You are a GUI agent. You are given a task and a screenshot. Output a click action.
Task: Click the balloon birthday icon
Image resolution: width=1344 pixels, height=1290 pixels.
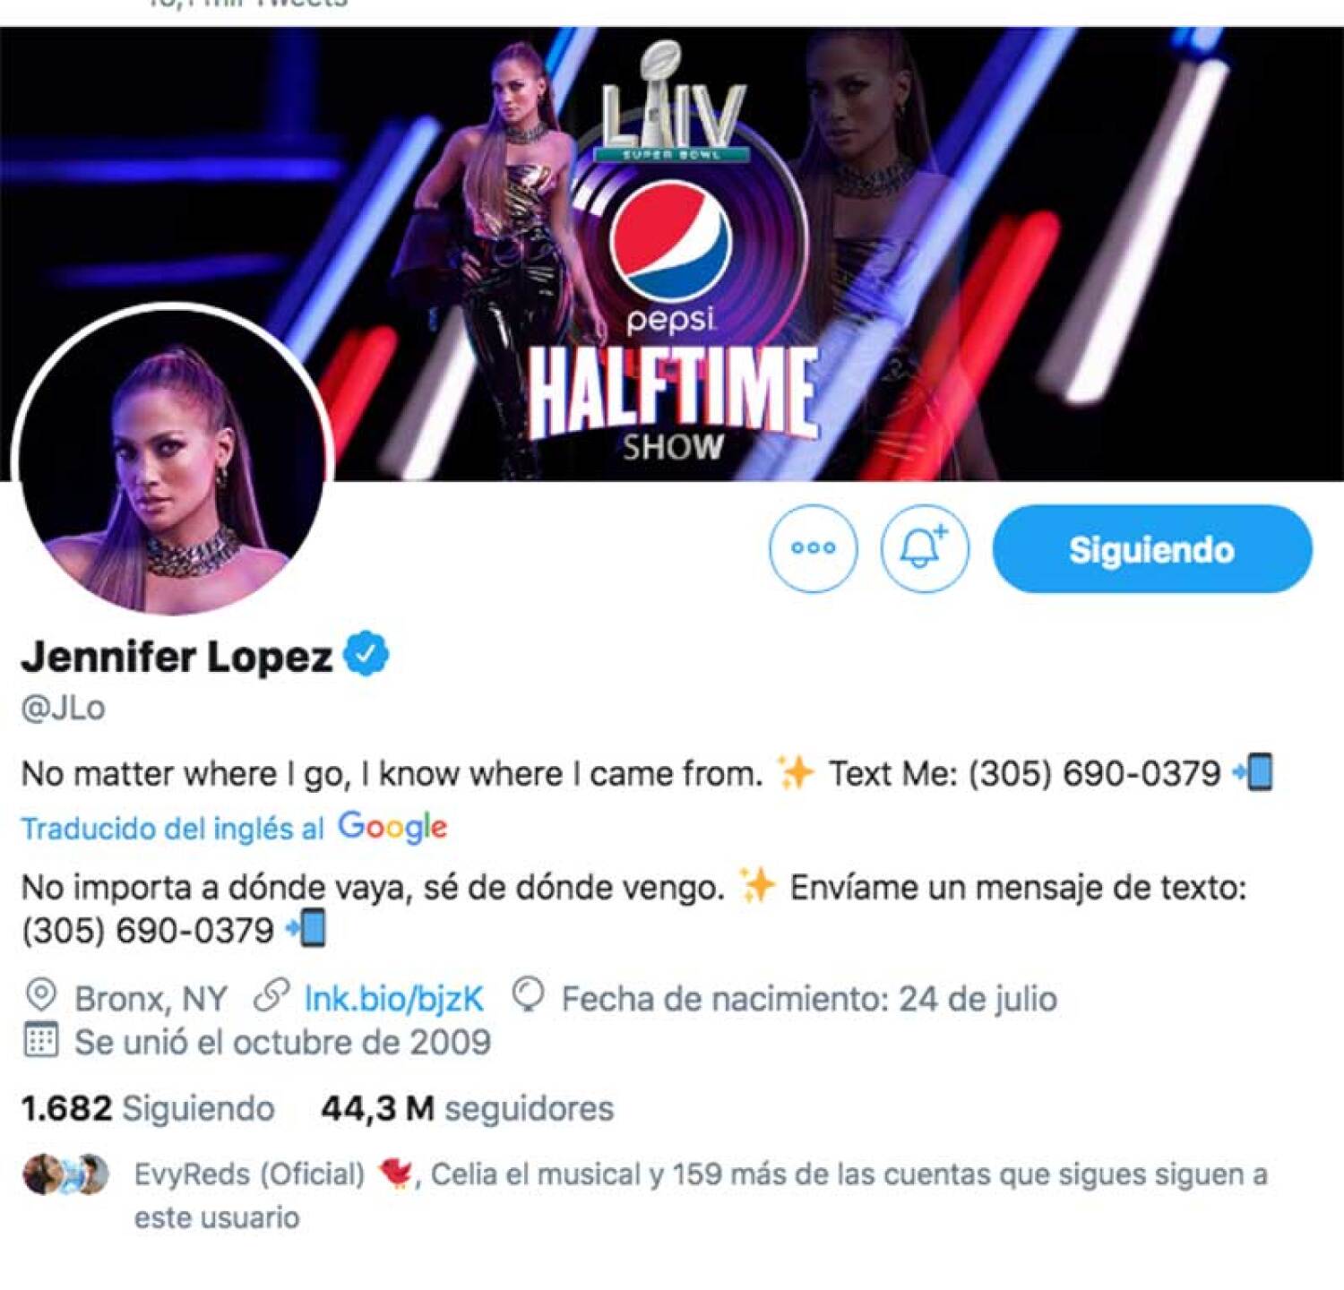pyautogui.click(x=528, y=996)
